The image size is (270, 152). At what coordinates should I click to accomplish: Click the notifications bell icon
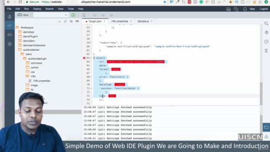click(x=245, y=9)
